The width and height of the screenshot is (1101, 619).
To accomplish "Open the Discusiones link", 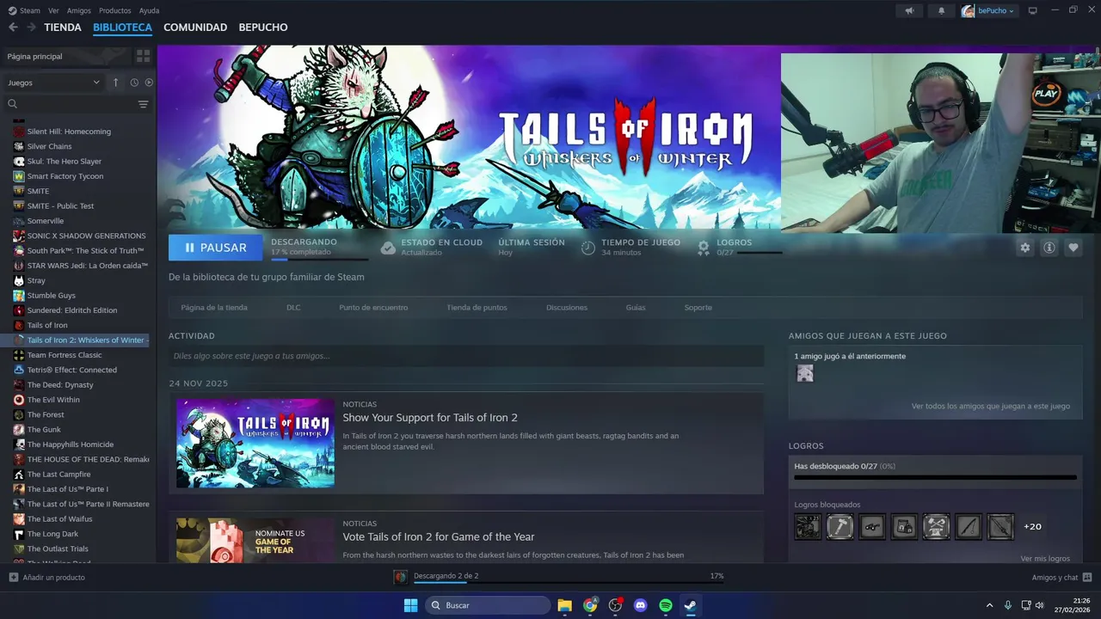I will pyautogui.click(x=567, y=308).
